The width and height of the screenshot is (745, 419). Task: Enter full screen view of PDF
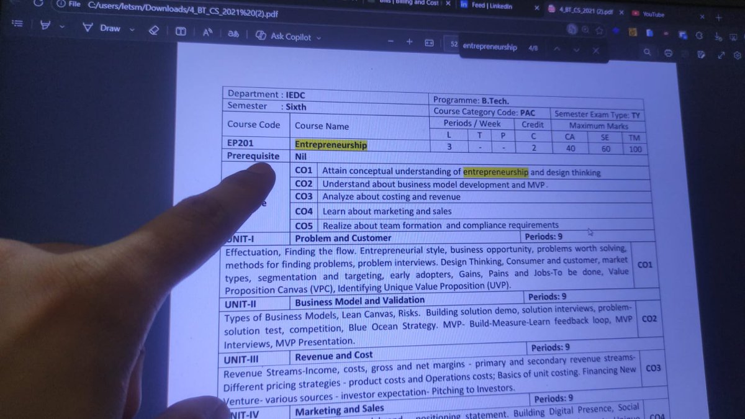pyautogui.click(x=721, y=55)
